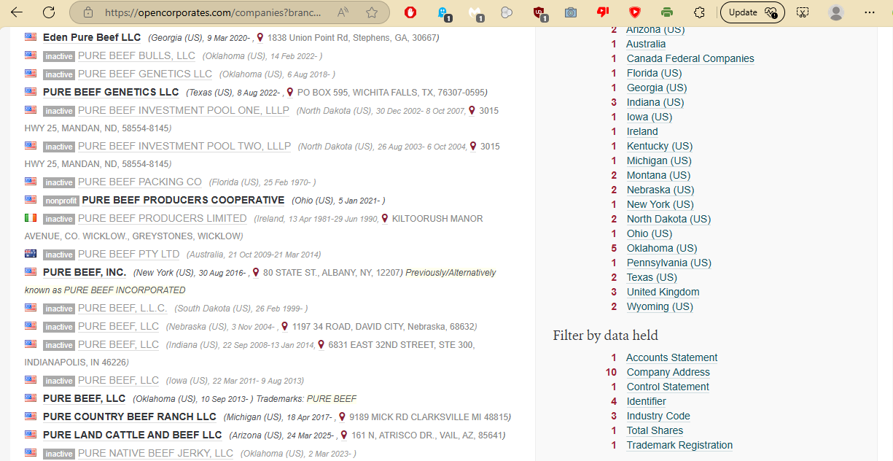The width and height of the screenshot is (893, 461).
Task: Open the PURE BEEF, L.L.C. South Dakota link
Action: 122,308
